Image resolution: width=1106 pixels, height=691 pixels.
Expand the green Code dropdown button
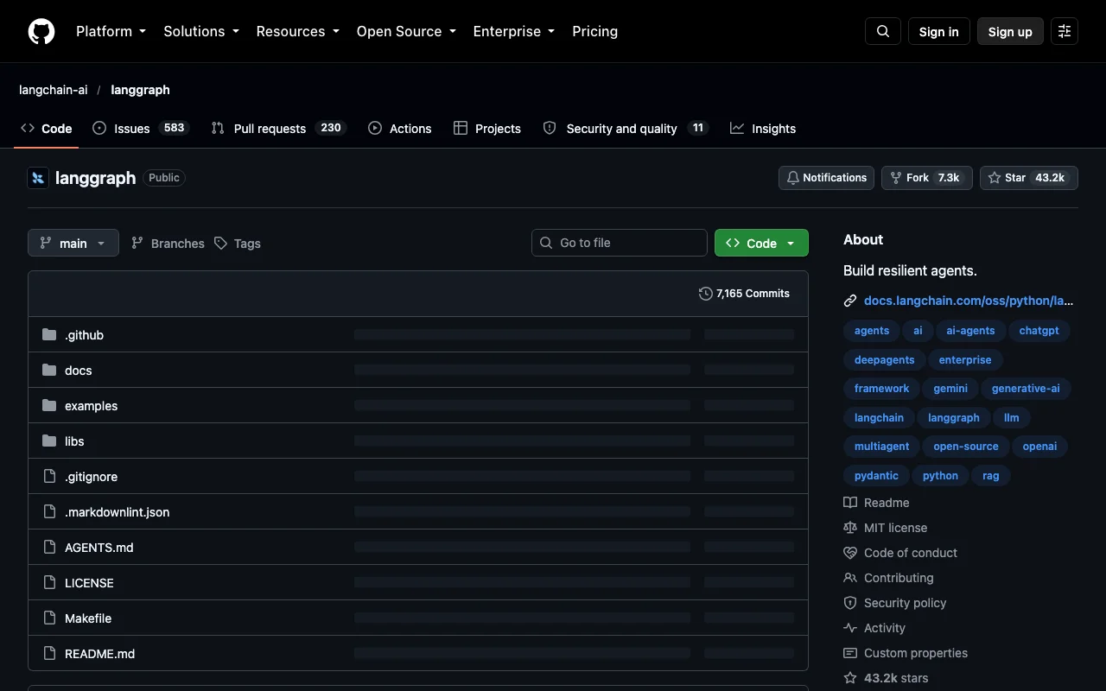(761, 243)
